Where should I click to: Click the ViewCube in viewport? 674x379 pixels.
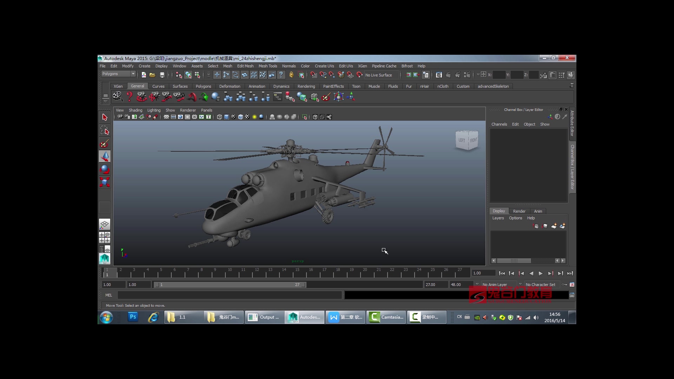[x=467, y=140]
